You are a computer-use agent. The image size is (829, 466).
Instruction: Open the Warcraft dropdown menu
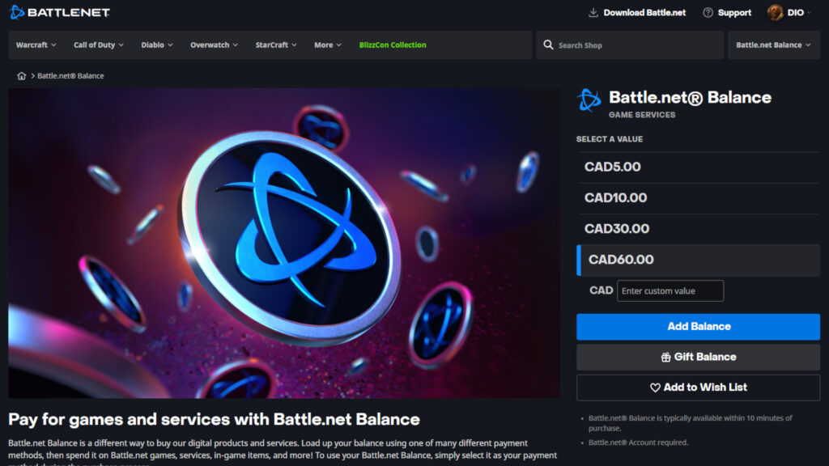[36, 44]
